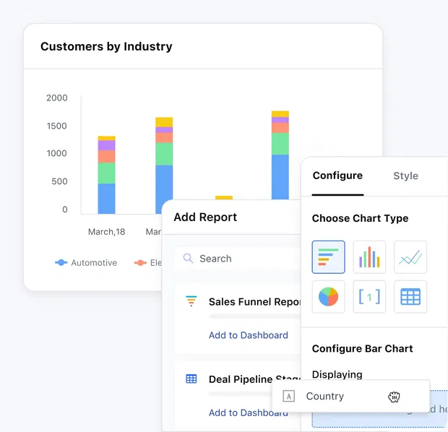The image size is (448, 432).
Task: Click the Country field chip
Action: tap(350, 396)
